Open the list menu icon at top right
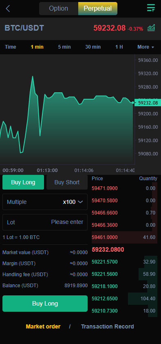This screenshot has height=344, width=161. point(151,8)
